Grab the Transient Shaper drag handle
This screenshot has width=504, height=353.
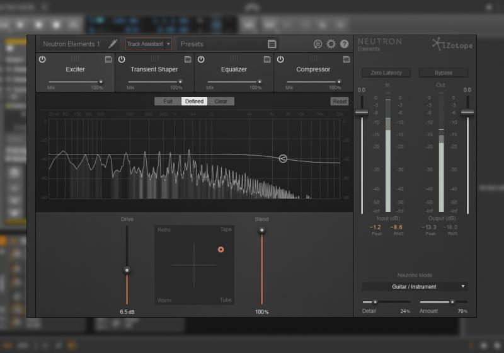[x=154, y=59]
